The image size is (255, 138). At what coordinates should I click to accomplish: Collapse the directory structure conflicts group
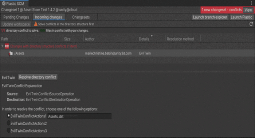2,46
